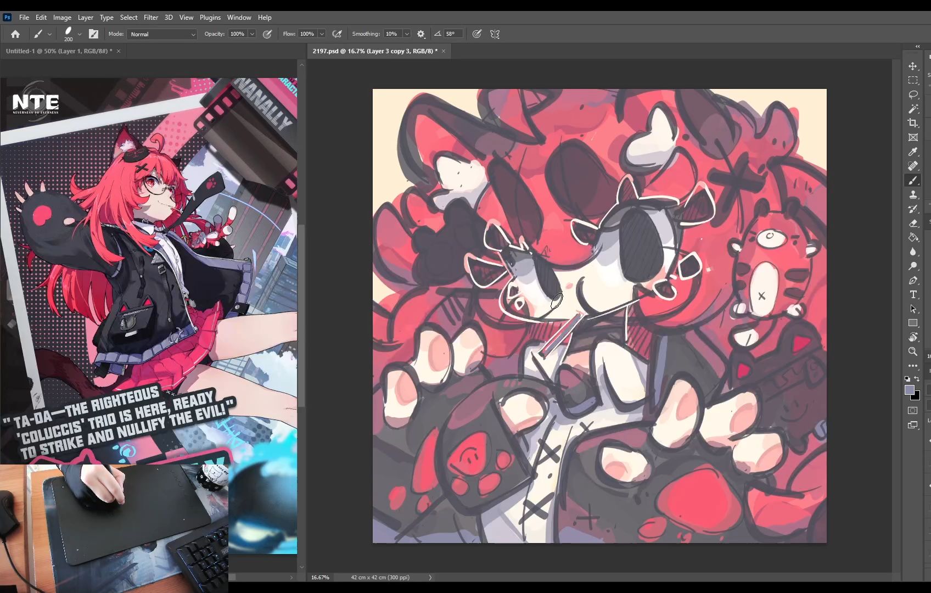Select the Eraser tool

[913, 223]
